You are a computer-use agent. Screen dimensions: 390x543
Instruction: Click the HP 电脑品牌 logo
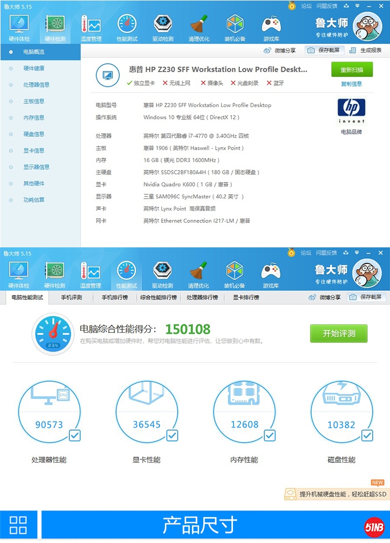(352, 111)
